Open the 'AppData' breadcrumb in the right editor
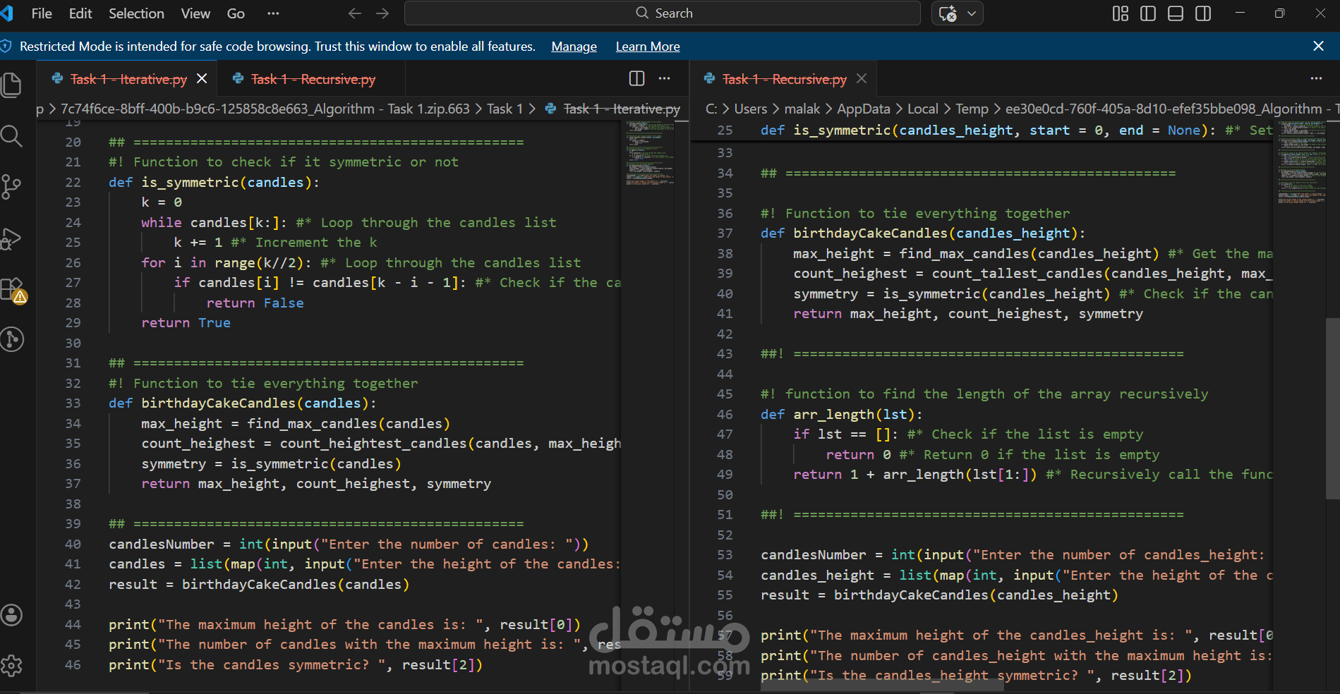This screenshot has width=1340, height=694. pyautogui.click(x=864, y=109)
